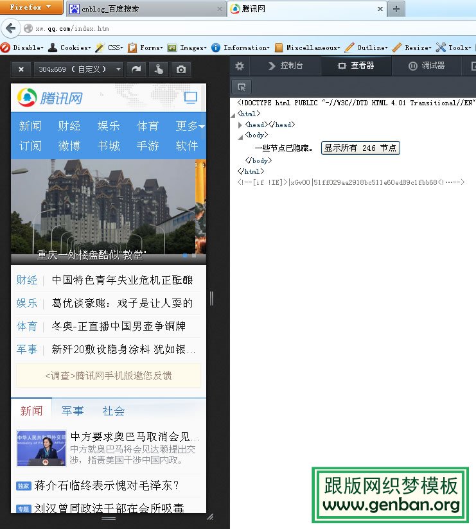Select the 军事 news category tab
476x529 pixels.
(x=73, y=411)
